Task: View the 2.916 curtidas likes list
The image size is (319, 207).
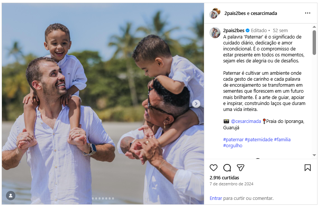Action: 225,177
